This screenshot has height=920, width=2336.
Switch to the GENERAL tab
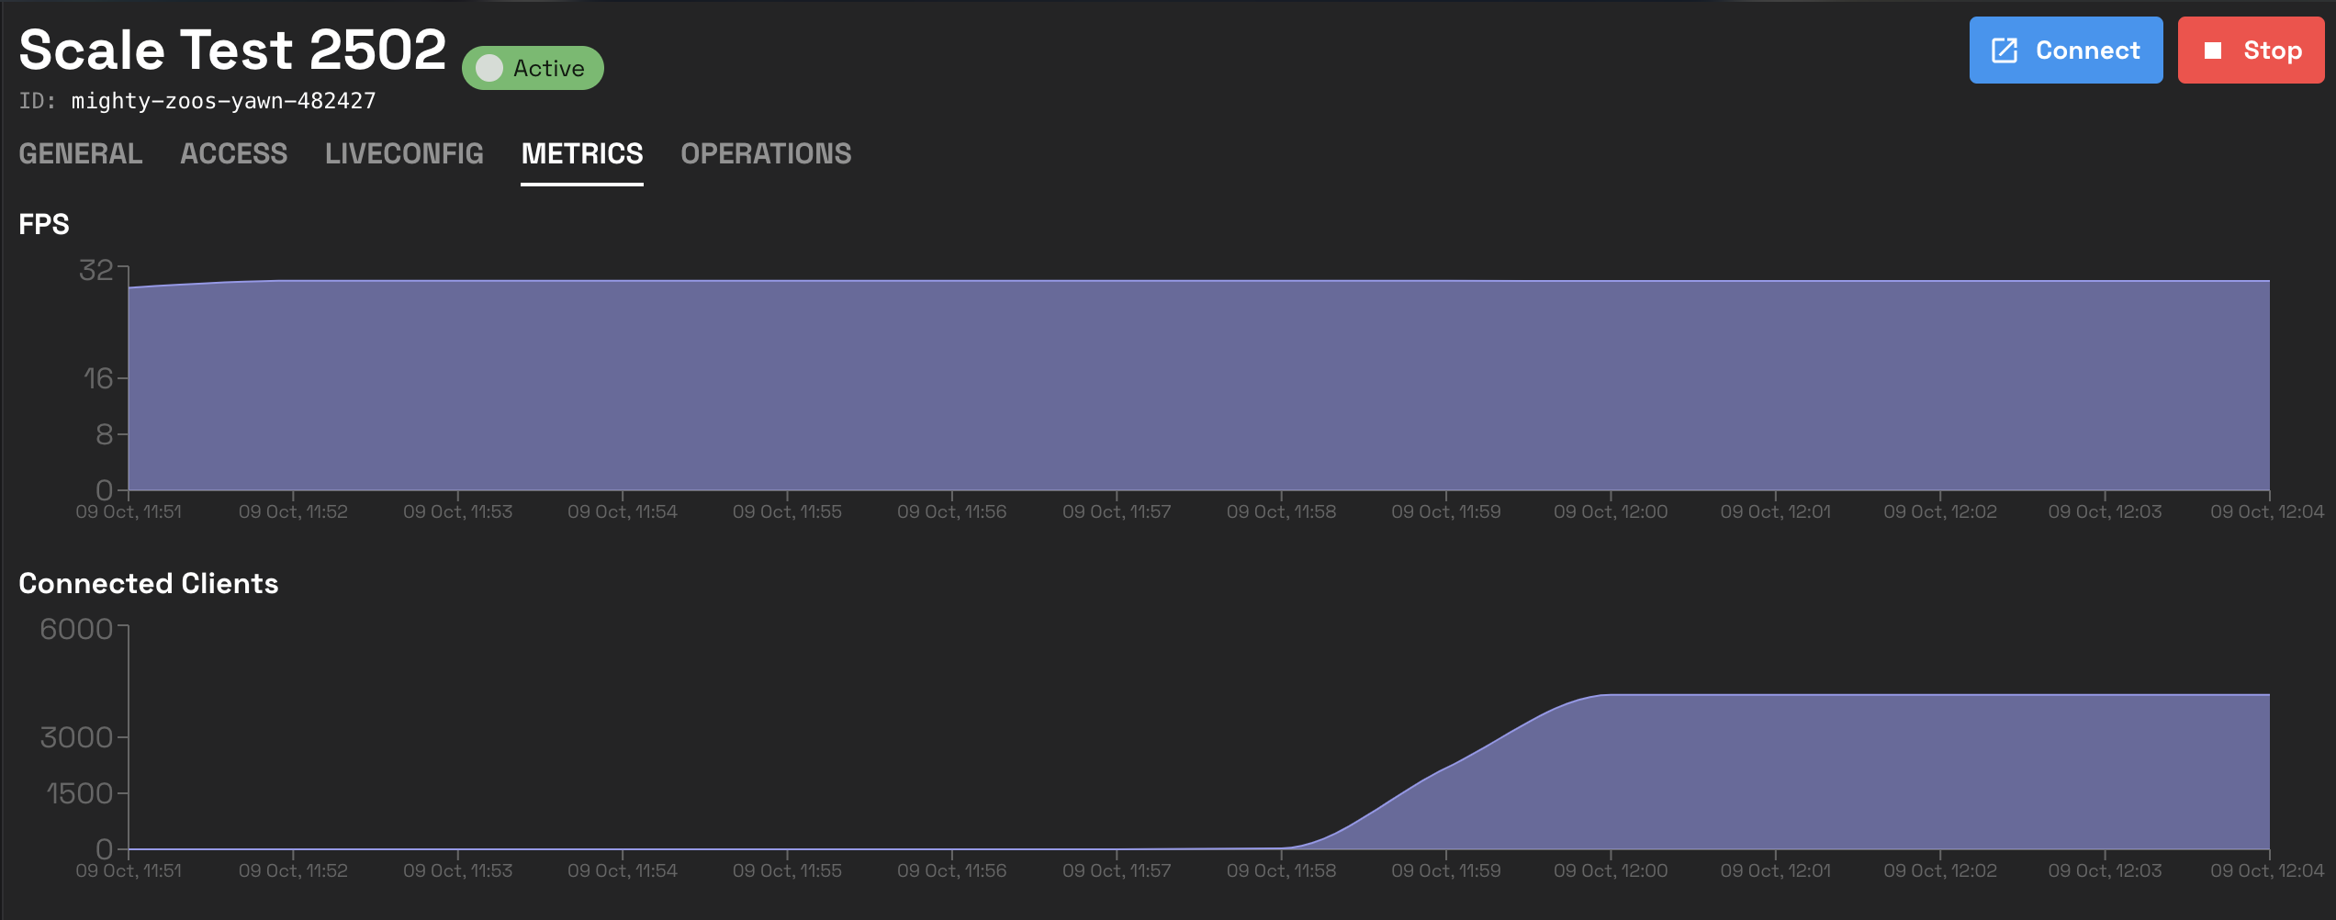pos(81,153)
